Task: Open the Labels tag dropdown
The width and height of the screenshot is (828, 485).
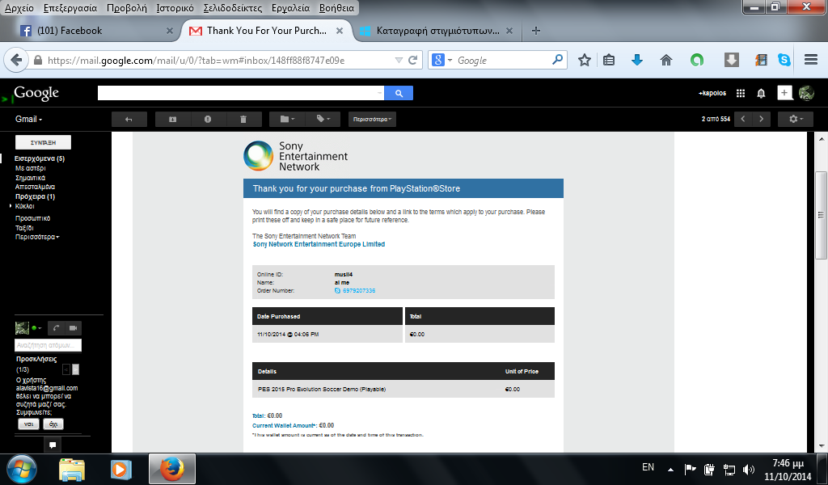Action: [323, 120]
